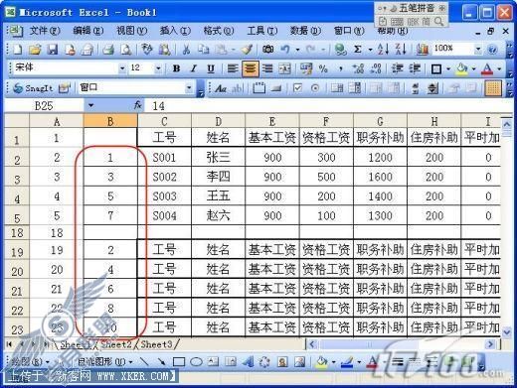Click the SnagIt capture icon
517x388 pixels.
point(33,88)
